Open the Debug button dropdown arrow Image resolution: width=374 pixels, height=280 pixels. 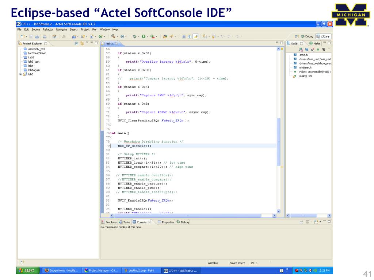coord(139,36)
